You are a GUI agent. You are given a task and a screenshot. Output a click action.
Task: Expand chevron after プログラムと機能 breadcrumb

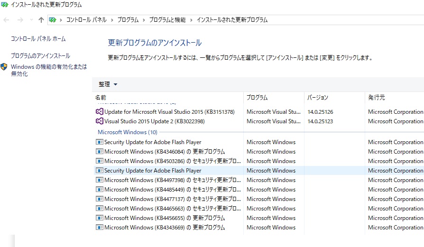(191, 20)
